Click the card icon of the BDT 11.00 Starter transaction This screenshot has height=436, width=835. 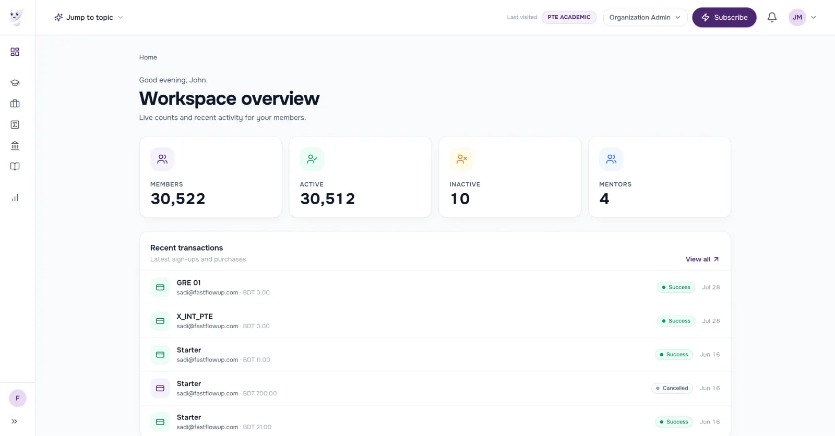[160, 355]
